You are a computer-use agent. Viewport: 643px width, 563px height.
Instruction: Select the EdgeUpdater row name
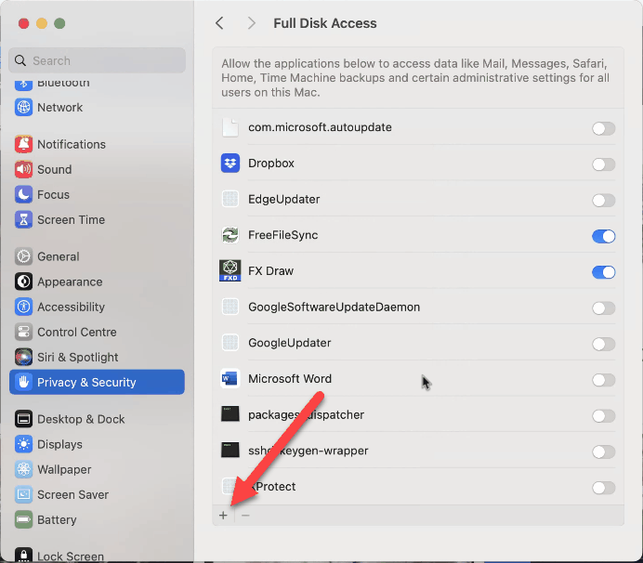coord(283,200)
